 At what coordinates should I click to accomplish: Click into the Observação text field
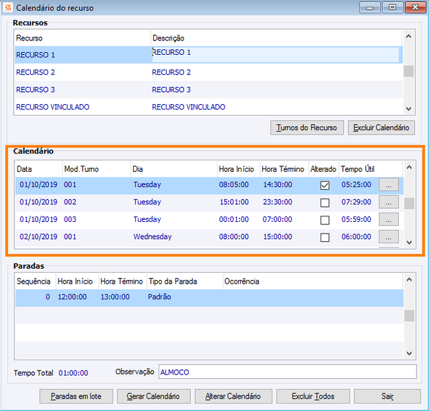pyautogui.click(x=288, y=372)
